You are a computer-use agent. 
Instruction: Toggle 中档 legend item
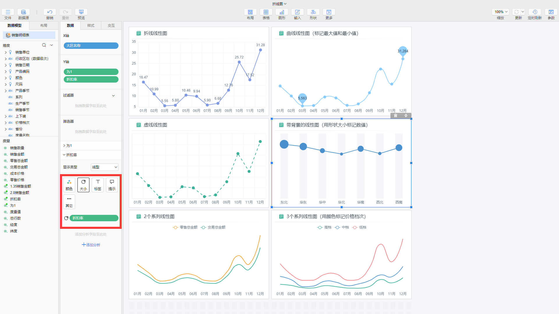[342, 227]
